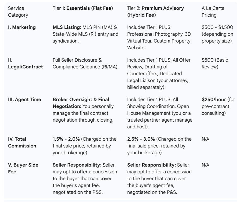The width and height of the screenshot is (237, 202).
Task: Select the III. Agent Time row label
Action: click(x=25, y=100)
